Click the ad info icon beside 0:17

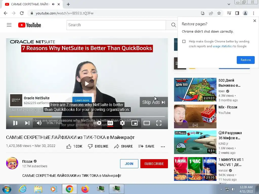click(x=35, y=110)
